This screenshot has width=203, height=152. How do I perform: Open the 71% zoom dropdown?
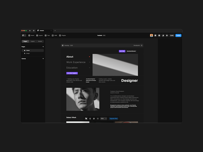tap(104, 119)
